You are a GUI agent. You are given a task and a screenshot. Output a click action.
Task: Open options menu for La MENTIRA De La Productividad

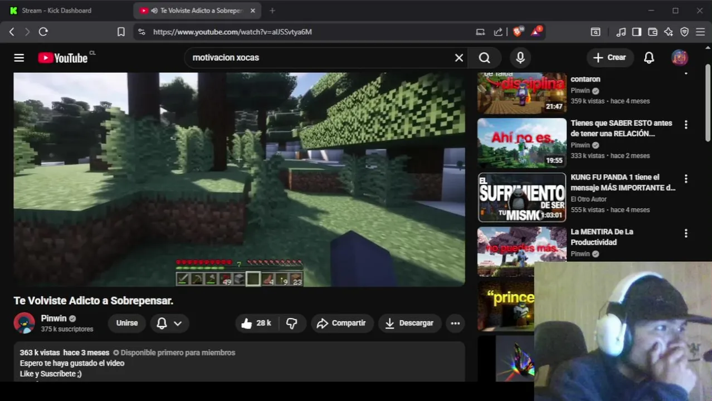686,233
